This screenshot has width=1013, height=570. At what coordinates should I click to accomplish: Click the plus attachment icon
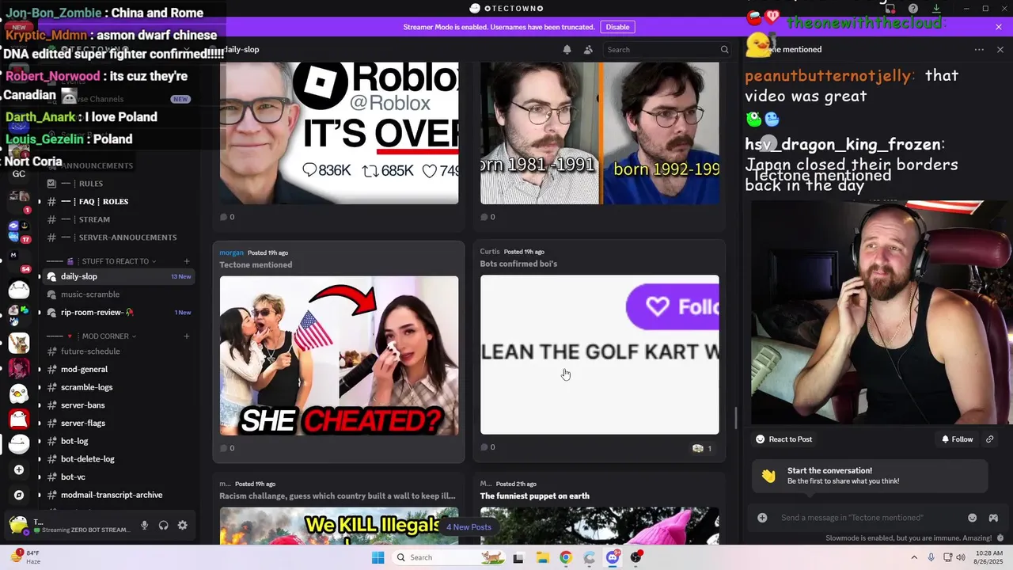coord(762,518)
